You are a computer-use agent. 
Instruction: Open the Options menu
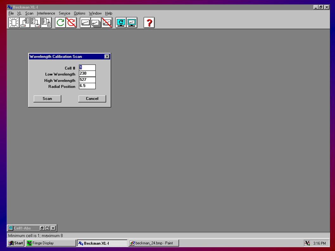coord(79,13)
